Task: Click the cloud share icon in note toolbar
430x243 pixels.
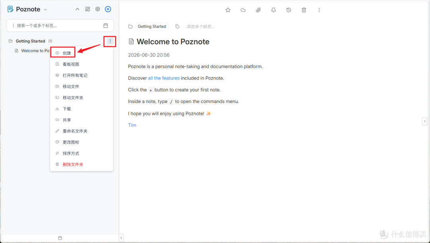Action: coord(243,10)
